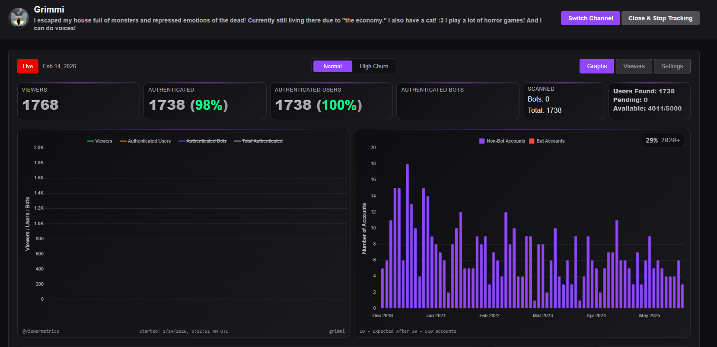Click the Available: 4011/5000 text
This screenshot has width=717, height=347.
pyautogui.click(x=647, y=108)
